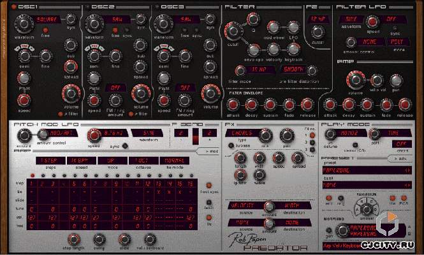
Task: Toggle arp host sync LED
Action: coord(208,186)
